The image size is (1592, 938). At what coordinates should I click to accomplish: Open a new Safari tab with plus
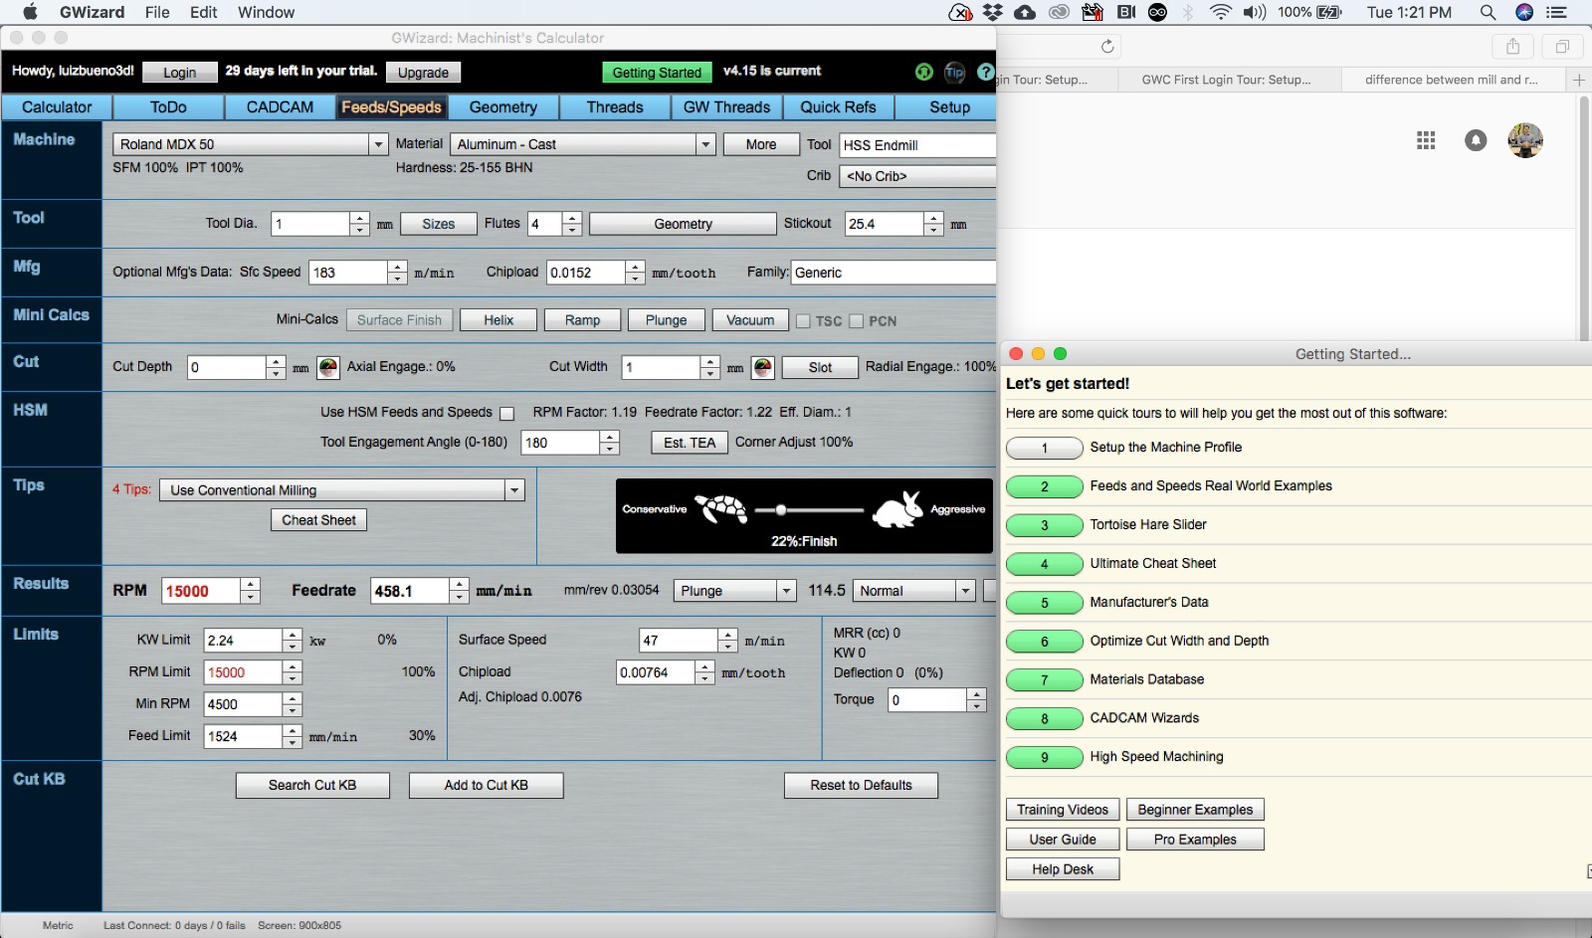pos(1579,80)
